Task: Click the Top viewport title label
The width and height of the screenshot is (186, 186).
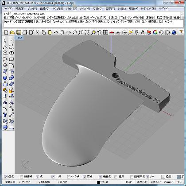Action: click(x=19, y=38)
